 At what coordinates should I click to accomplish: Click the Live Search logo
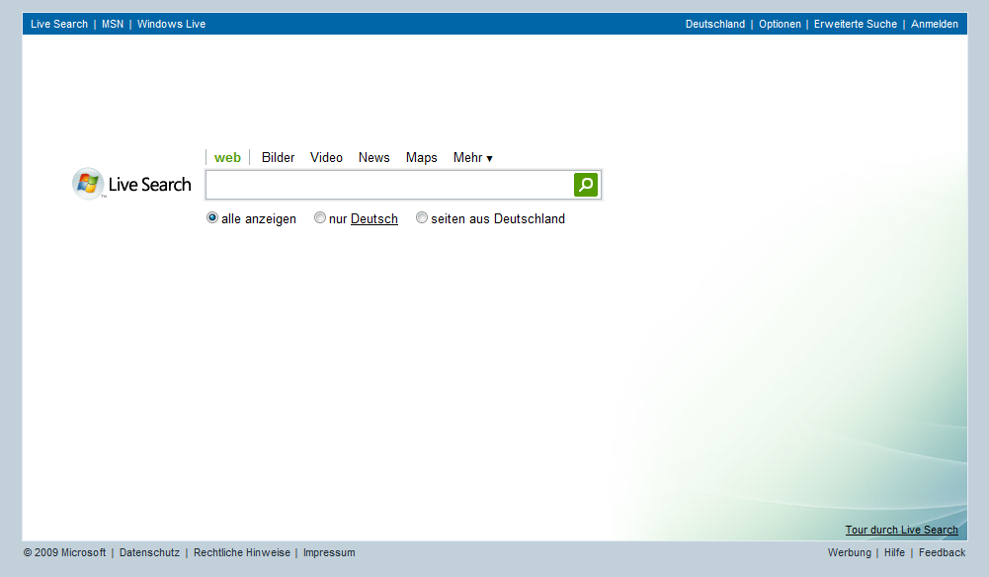(x=131, y=184)
